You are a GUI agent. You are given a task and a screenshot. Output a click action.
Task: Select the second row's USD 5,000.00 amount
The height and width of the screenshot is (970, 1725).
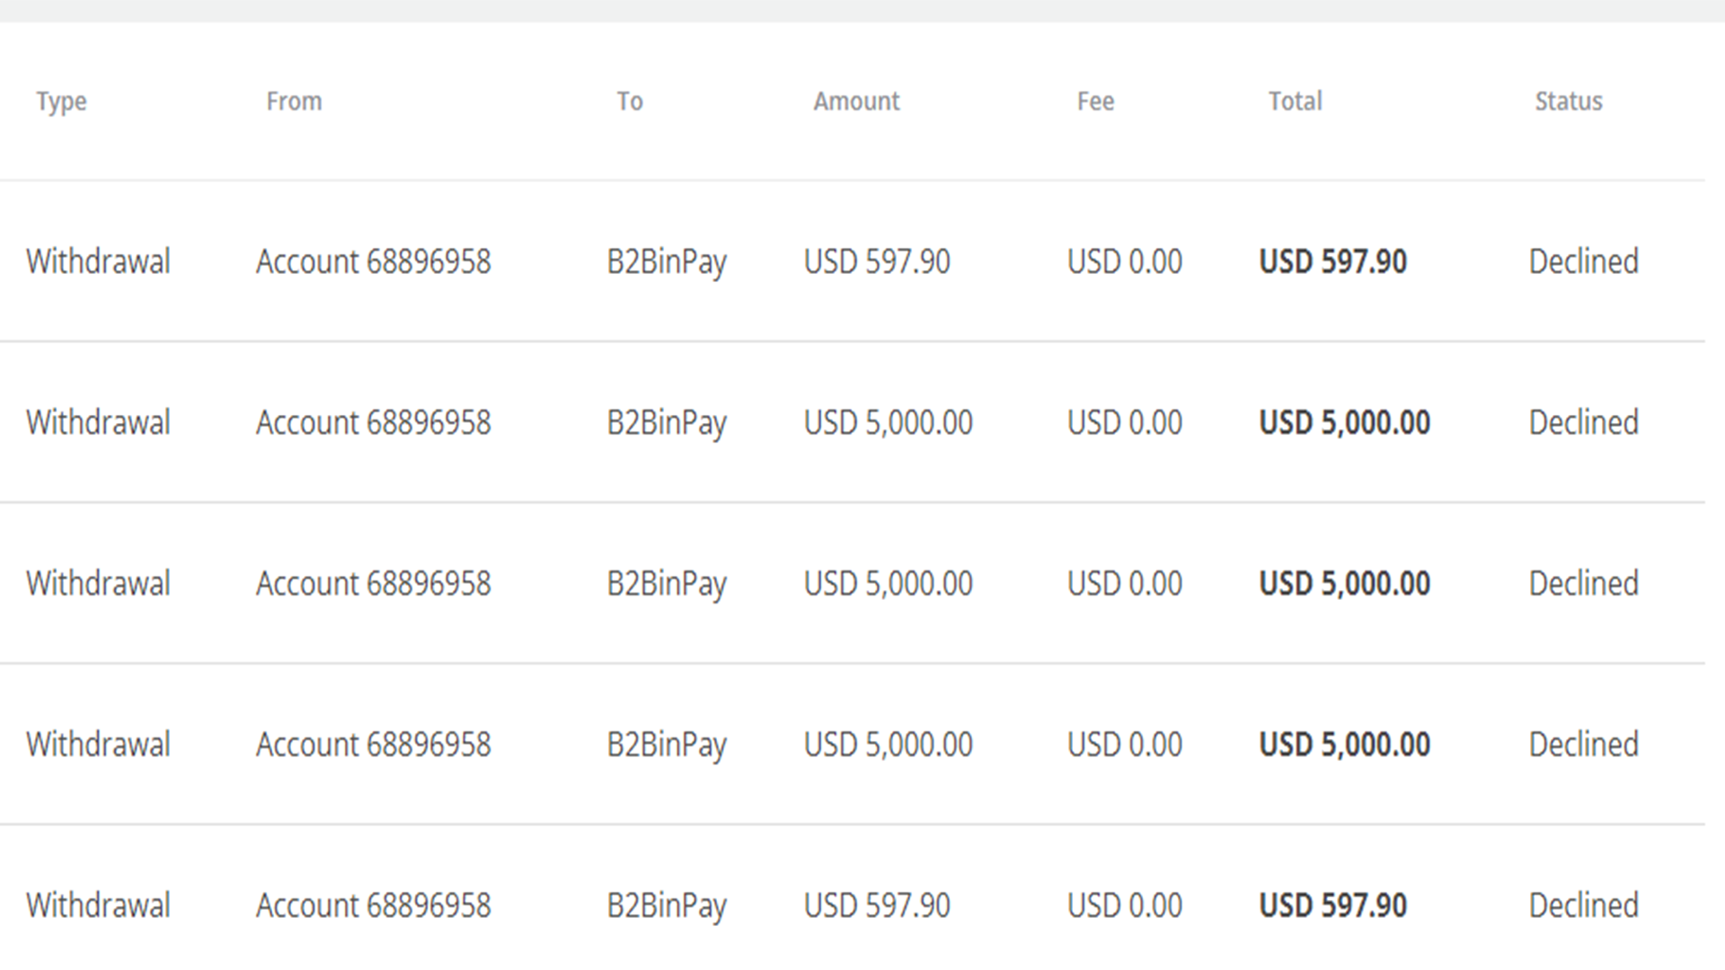tap(888, 422)
